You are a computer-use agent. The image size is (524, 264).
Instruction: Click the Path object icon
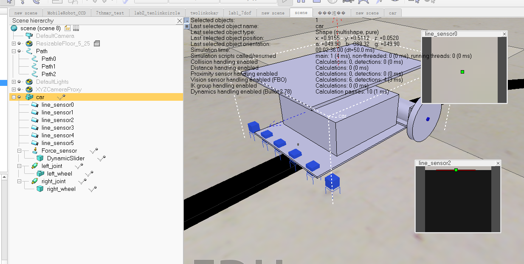pyautogui.click(x=29, y=51)
